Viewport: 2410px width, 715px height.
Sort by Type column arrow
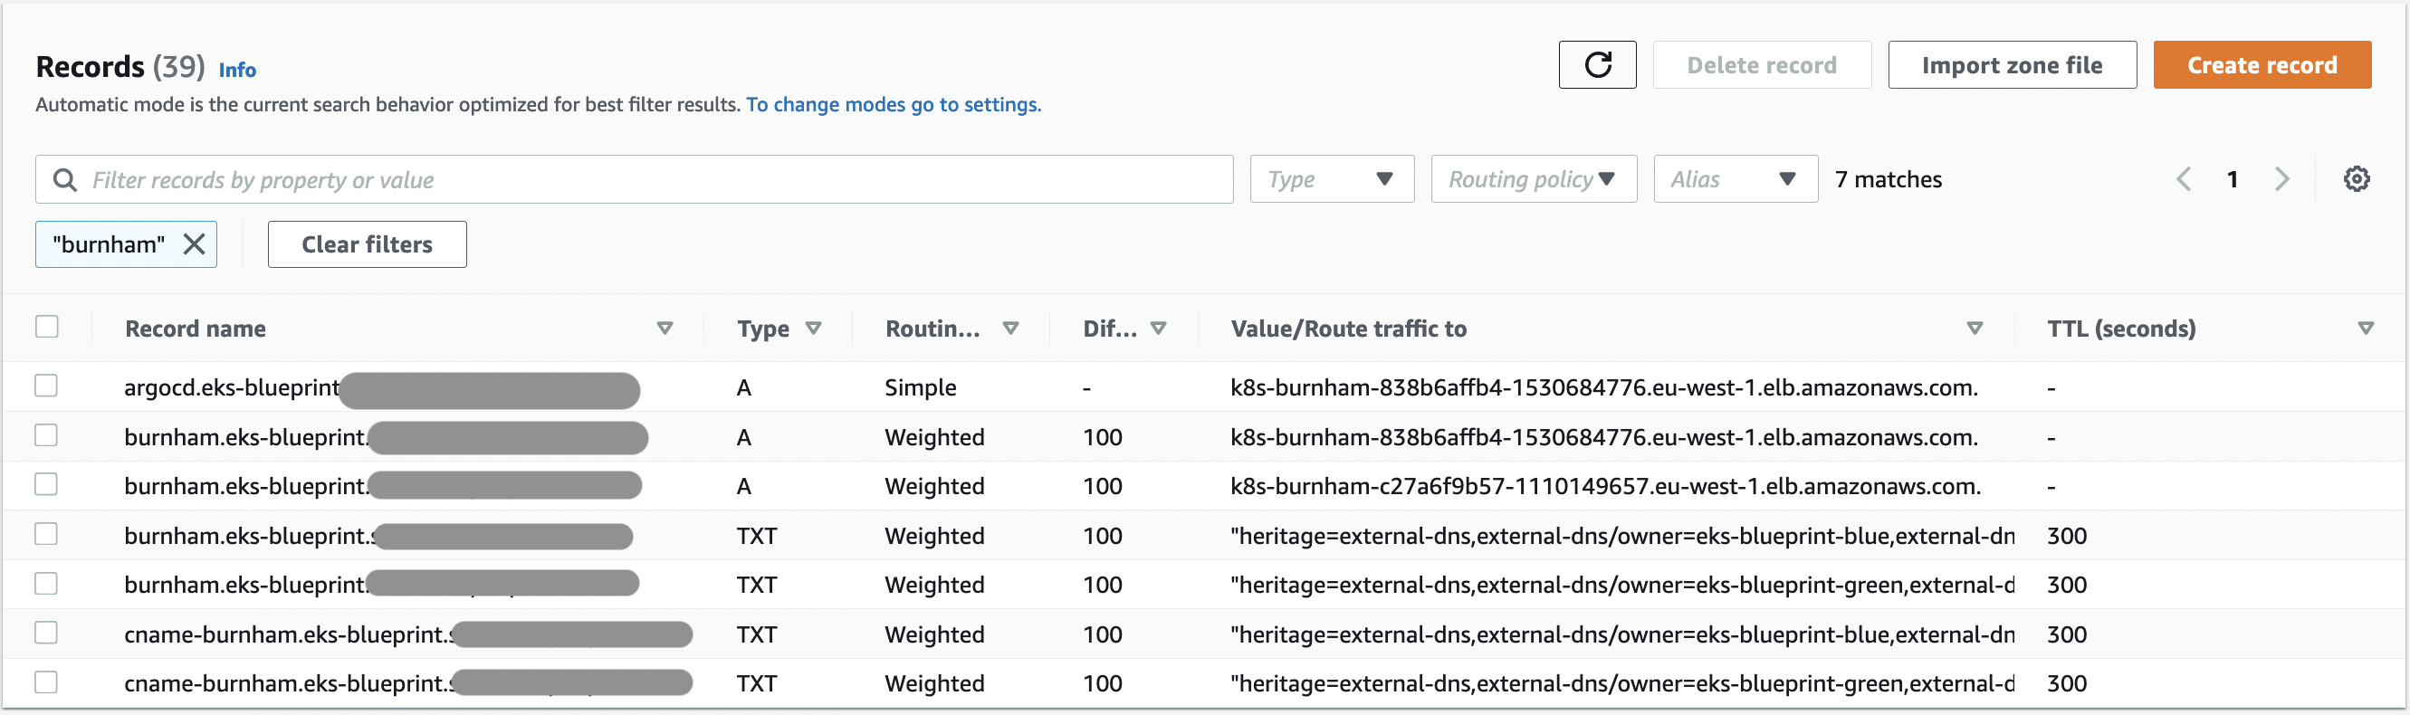813,329
